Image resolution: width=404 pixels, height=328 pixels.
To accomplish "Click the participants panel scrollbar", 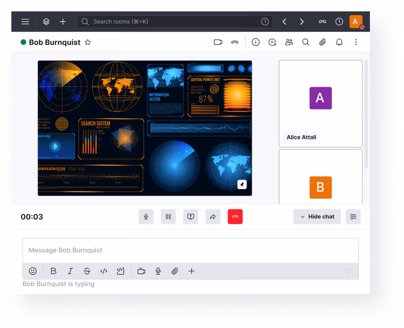I will 366,115.
